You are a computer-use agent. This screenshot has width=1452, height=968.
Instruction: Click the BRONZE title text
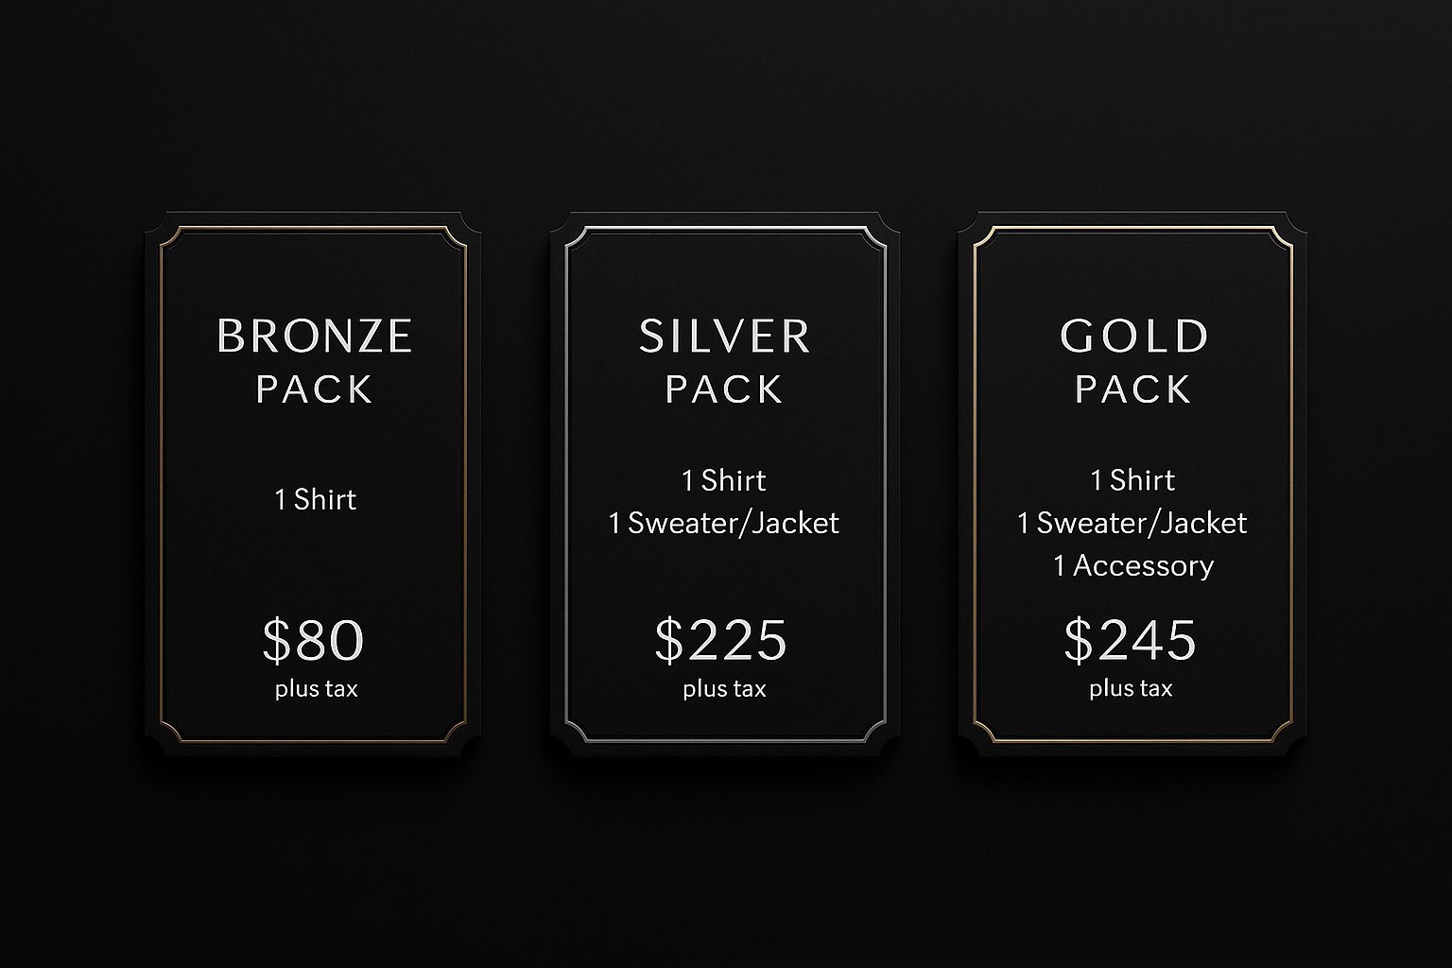(315, 336)
